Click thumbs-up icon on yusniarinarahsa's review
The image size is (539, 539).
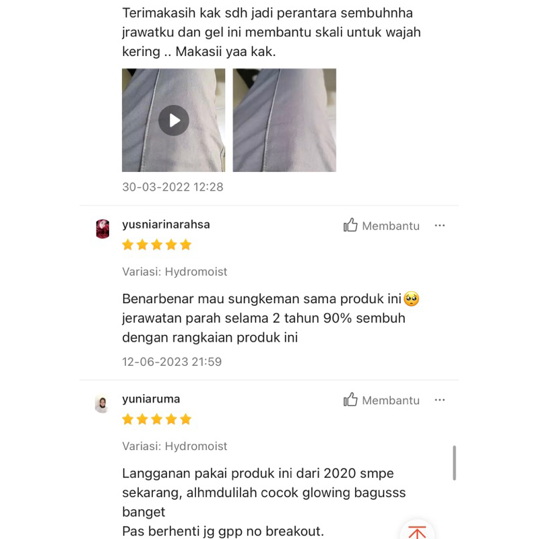click(350, 225)
